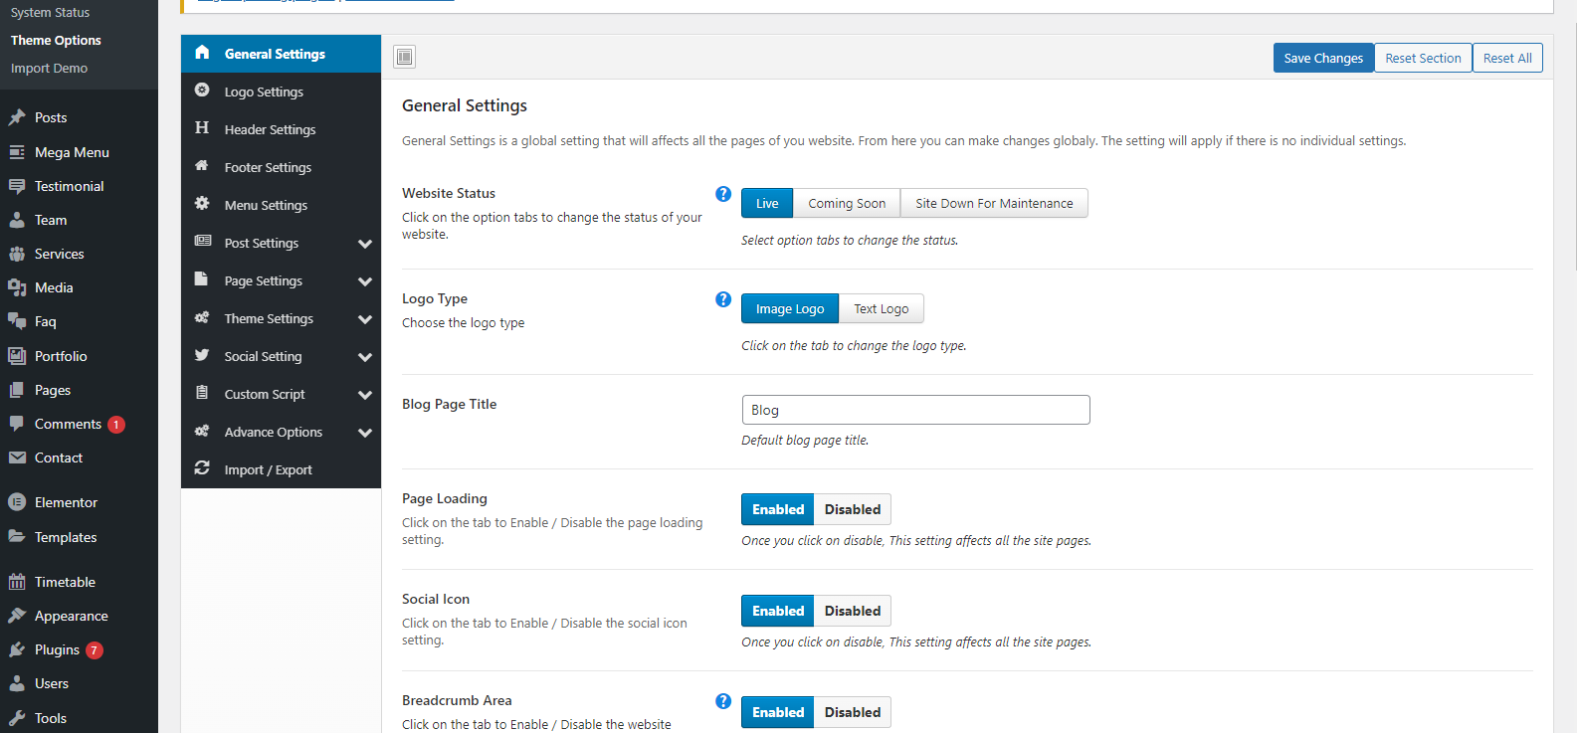Open Plugins via the plug icon
Viewport: 1577px width, 733px height.
pyautogui.click(x=17, y=649)
